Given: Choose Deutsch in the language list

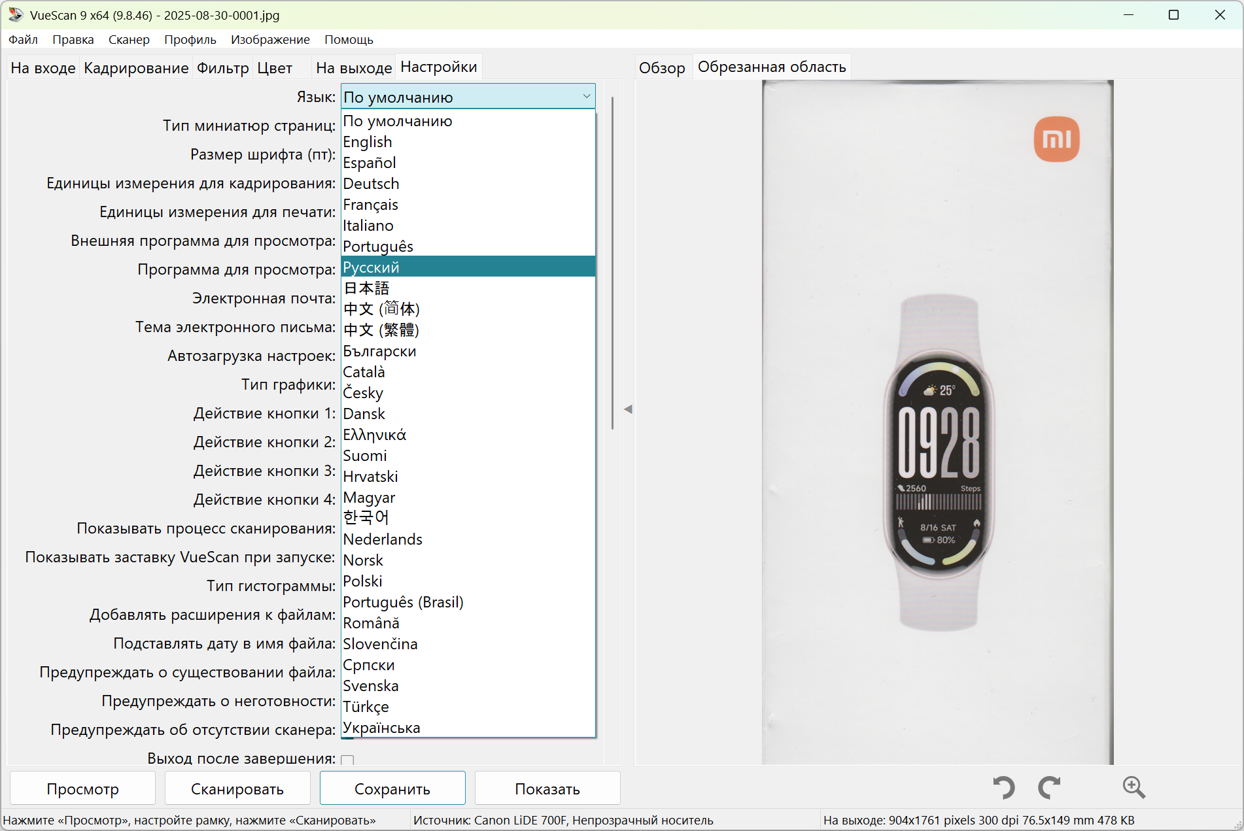Looking at the screenshot, I should [x=468, y=184].
